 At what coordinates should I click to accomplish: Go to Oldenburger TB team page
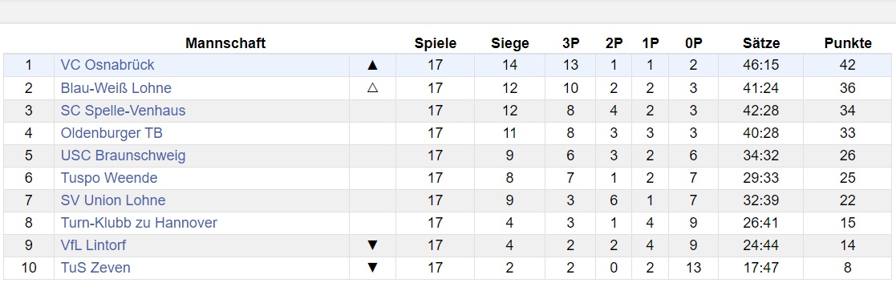point(111,133)
